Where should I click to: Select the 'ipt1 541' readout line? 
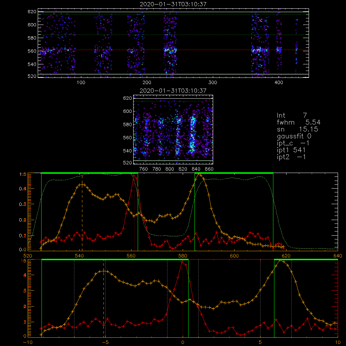[x=291, y=150]
